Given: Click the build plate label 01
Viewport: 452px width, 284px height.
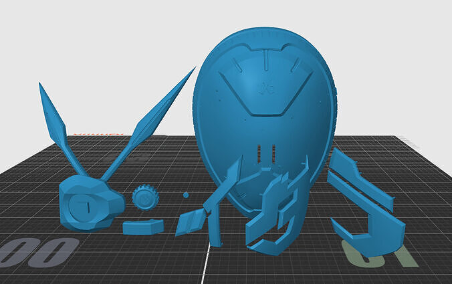Looking at the screenshot, I should coord(379,255).
